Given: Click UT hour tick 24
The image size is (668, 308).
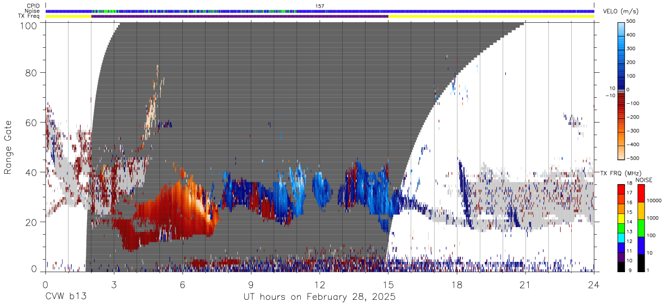Looking at the screenshot, I should pyautogui.click(x=594, y=284).
